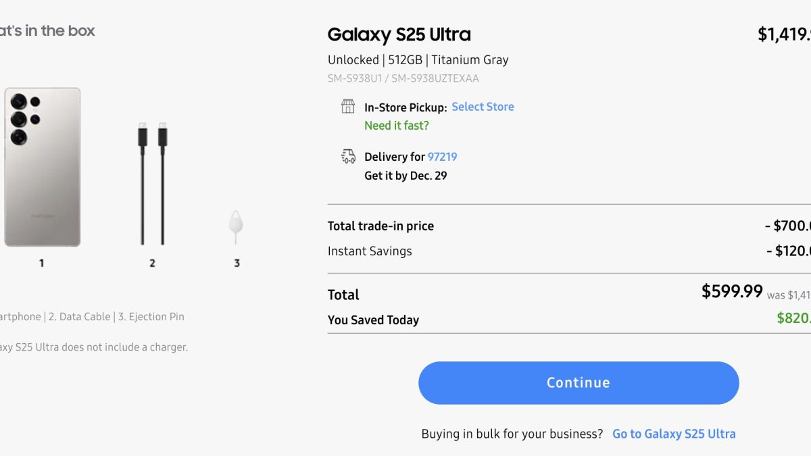The height and width of the screenshot is (456, 811).
Task: Change the delivery ZIP code 97219
Action: [442, 157]
